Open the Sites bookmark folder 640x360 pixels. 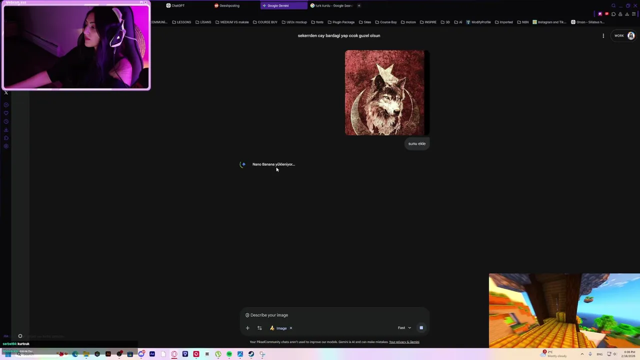coord(364,22)
